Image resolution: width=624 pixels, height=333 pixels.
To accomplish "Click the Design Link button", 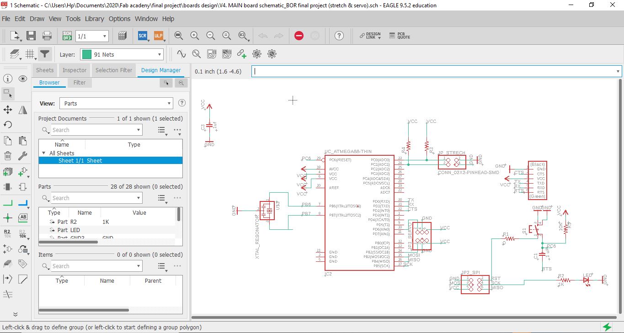I will point(369,36).
